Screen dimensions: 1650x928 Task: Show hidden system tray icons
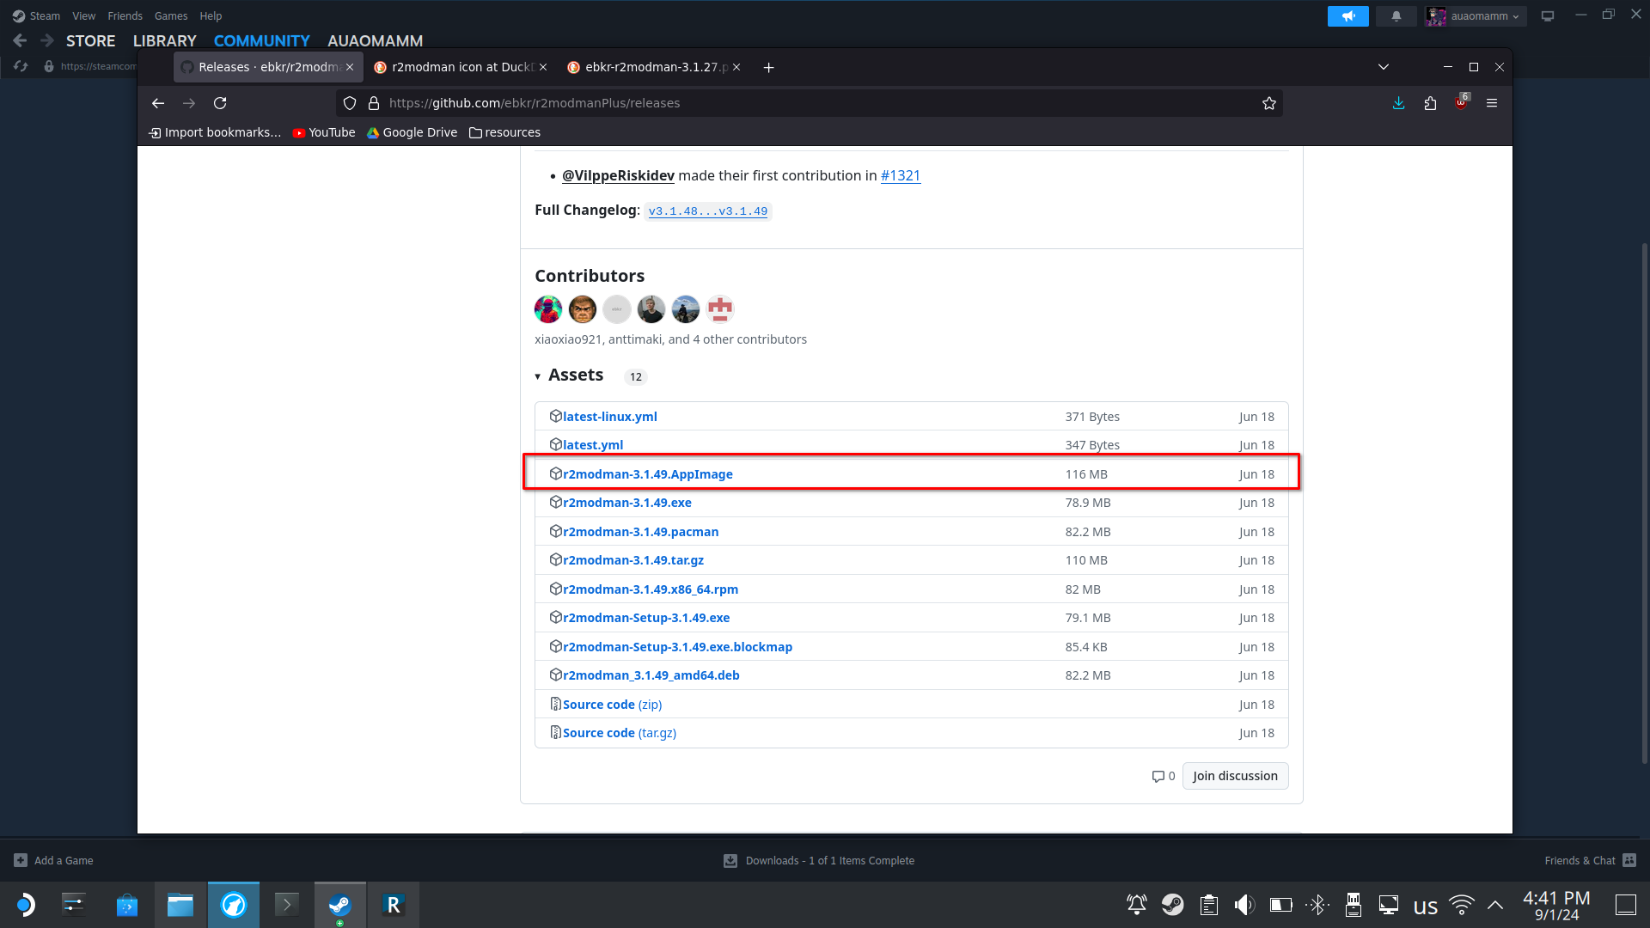pos(1495,905)
